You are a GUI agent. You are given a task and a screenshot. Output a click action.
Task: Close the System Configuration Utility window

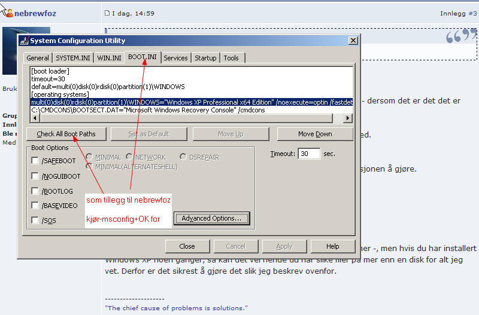coord(353,40)
